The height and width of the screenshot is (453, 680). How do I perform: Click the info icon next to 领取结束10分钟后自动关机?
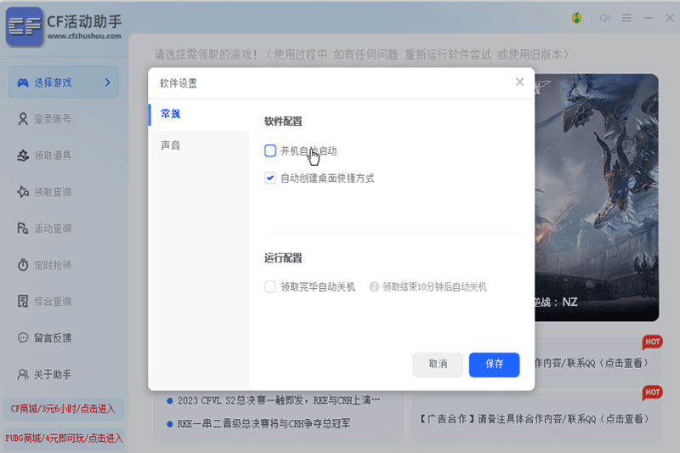(374, 286)
